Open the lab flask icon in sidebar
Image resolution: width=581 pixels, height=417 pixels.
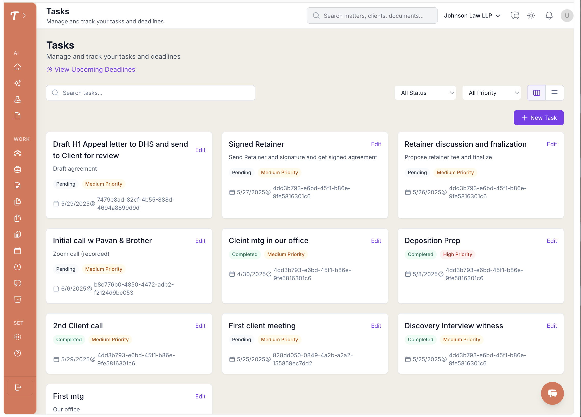pos(17,99)
